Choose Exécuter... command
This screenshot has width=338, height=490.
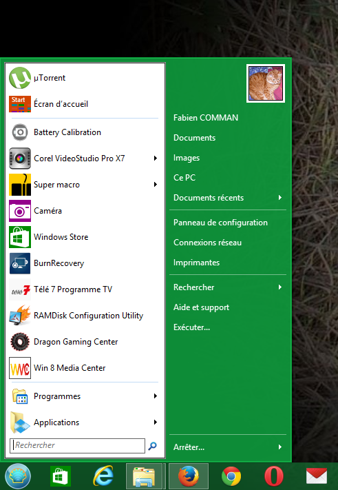[x=191, y=327]
